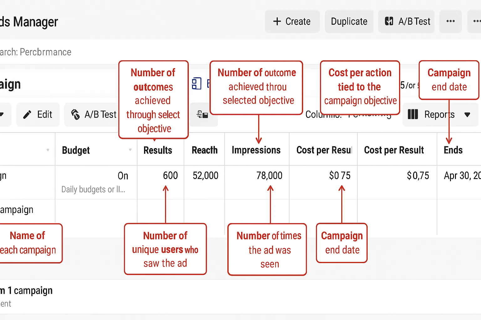Open the first three-dots more menu
Image resolution: width=481 pixels, height=320 pixels.
450,21
